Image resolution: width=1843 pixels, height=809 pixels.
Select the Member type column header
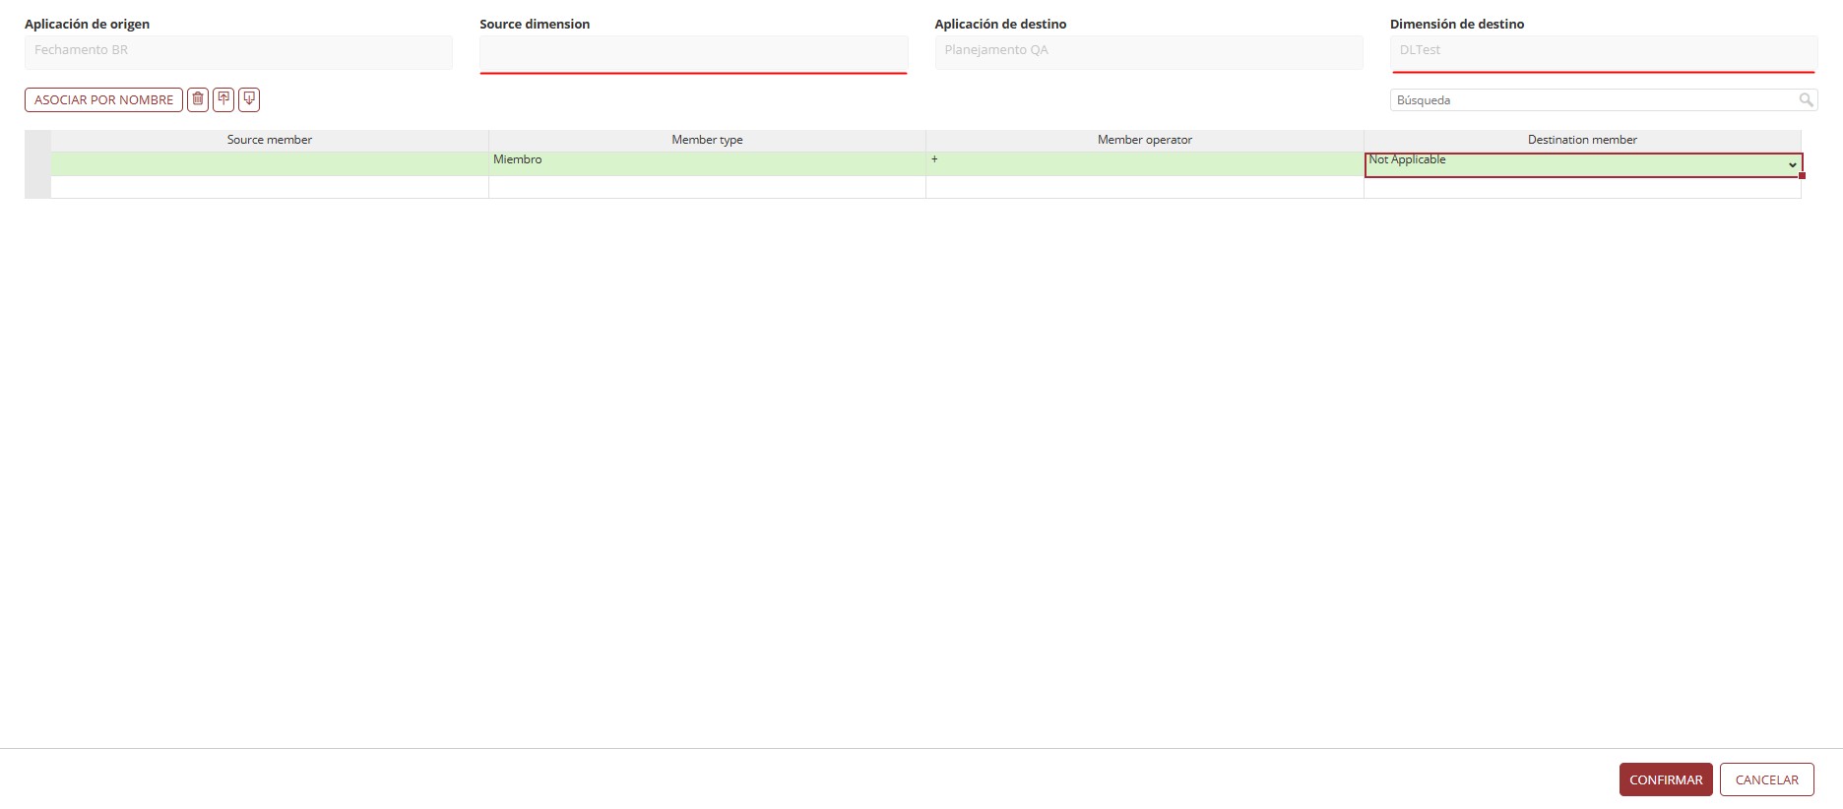click(707, 140)
